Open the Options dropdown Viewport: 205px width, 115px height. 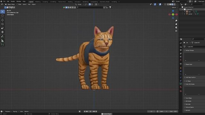175,7
